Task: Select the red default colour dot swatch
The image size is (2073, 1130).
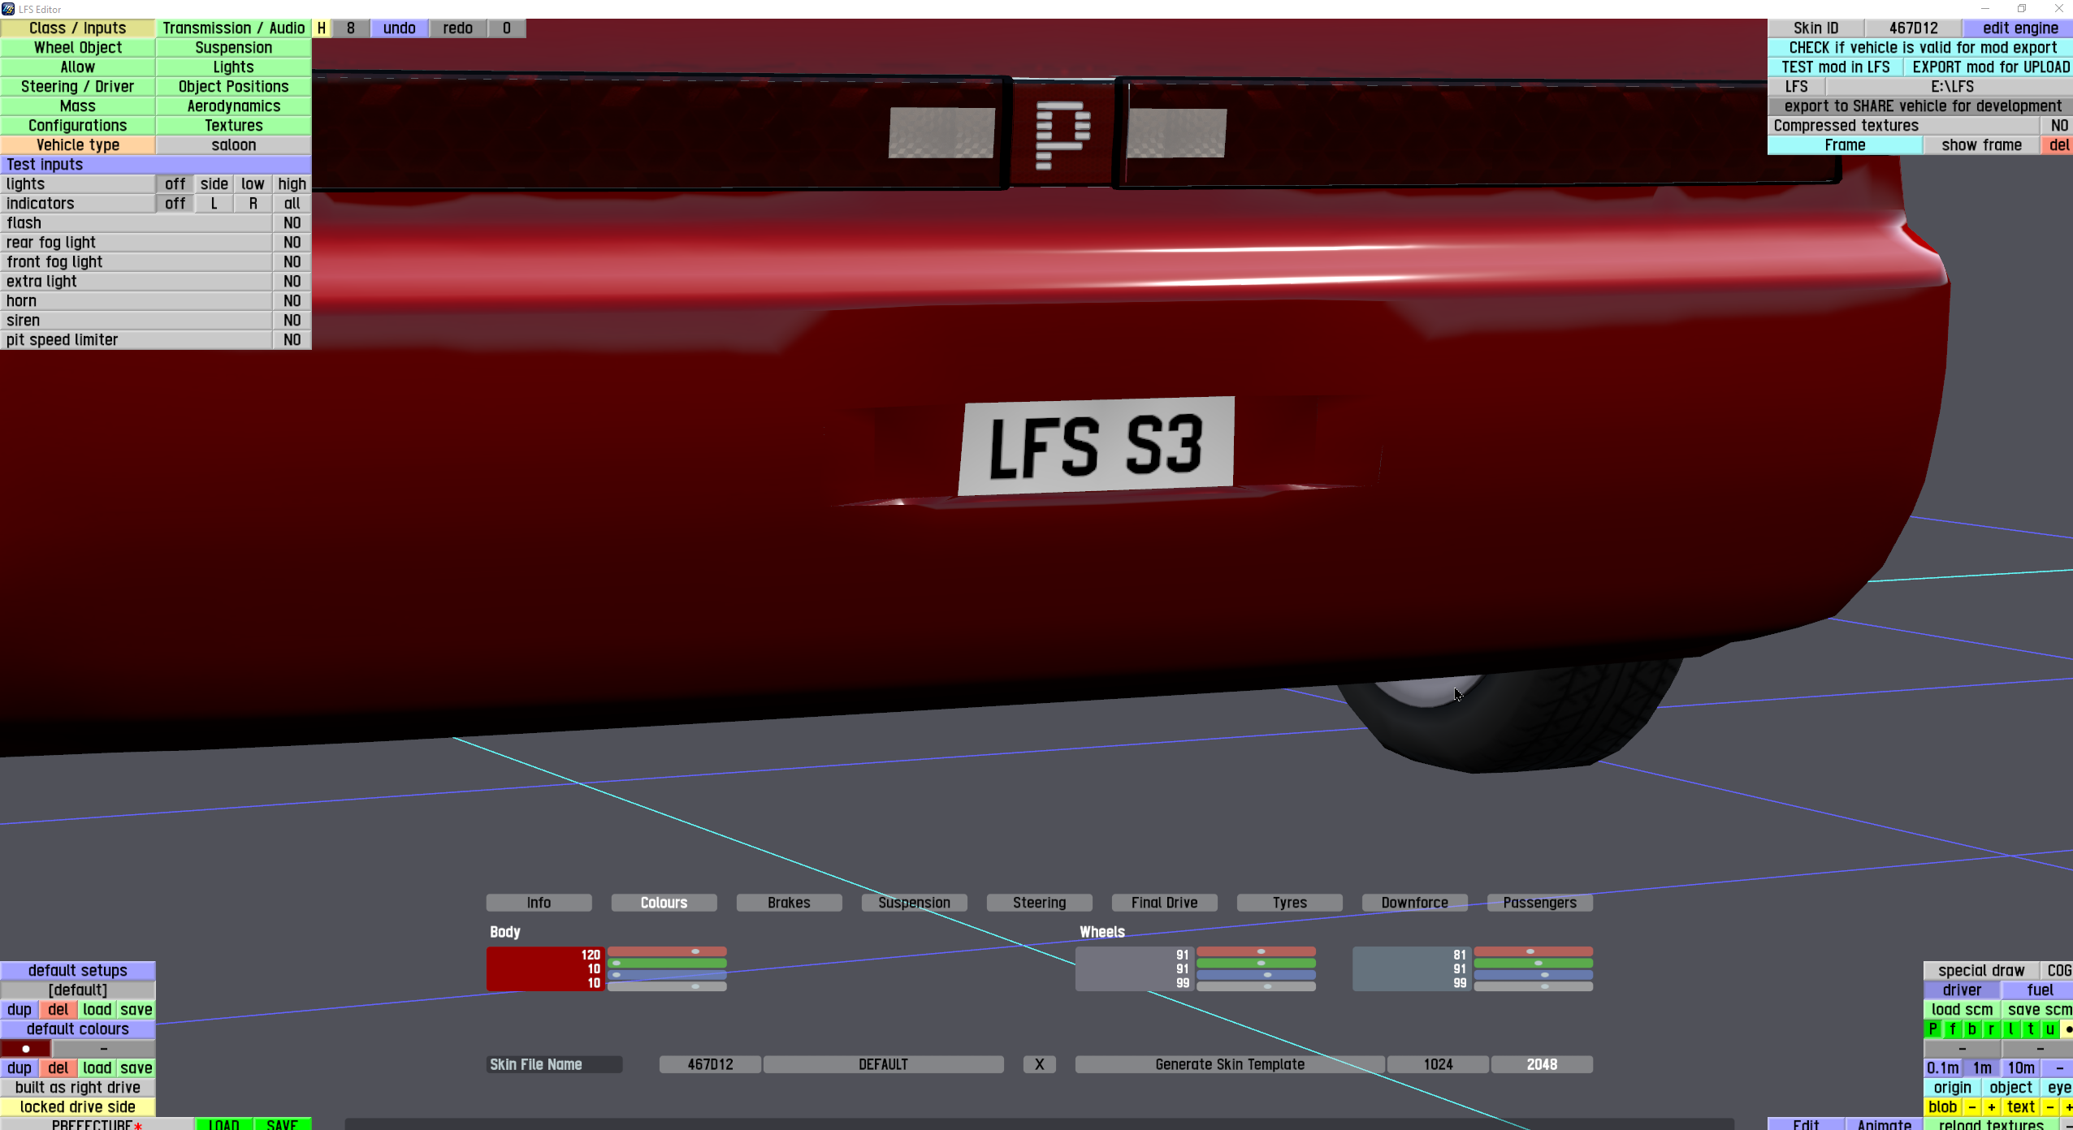Action: 26,1049
